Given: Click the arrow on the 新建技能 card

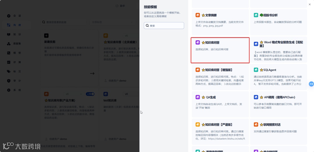Looking at the screenshot, I should click(92, 73).
